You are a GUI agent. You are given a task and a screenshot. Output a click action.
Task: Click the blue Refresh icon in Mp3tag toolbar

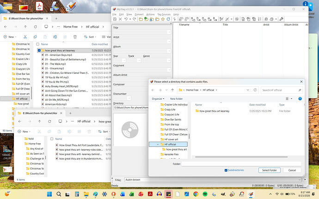[x=168, y=19]
